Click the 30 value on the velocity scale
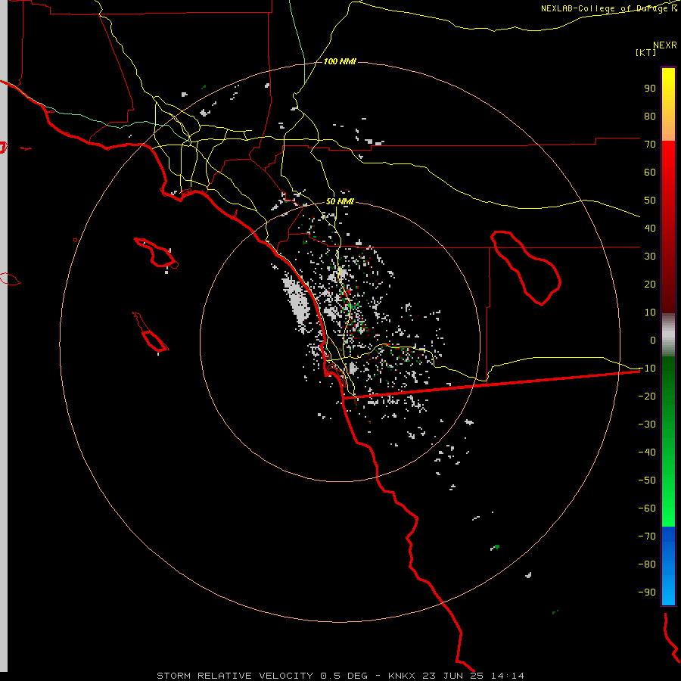The width and height of the screenshot is (681, 681). (x=650, y=257)
